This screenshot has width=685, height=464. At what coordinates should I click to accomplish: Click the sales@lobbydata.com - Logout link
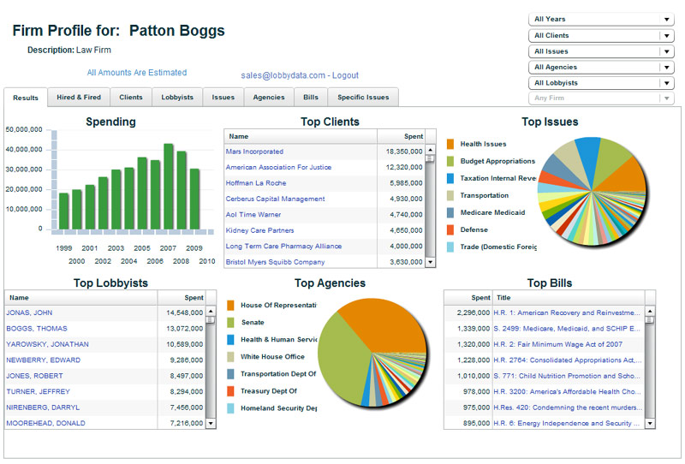[300, 75]
